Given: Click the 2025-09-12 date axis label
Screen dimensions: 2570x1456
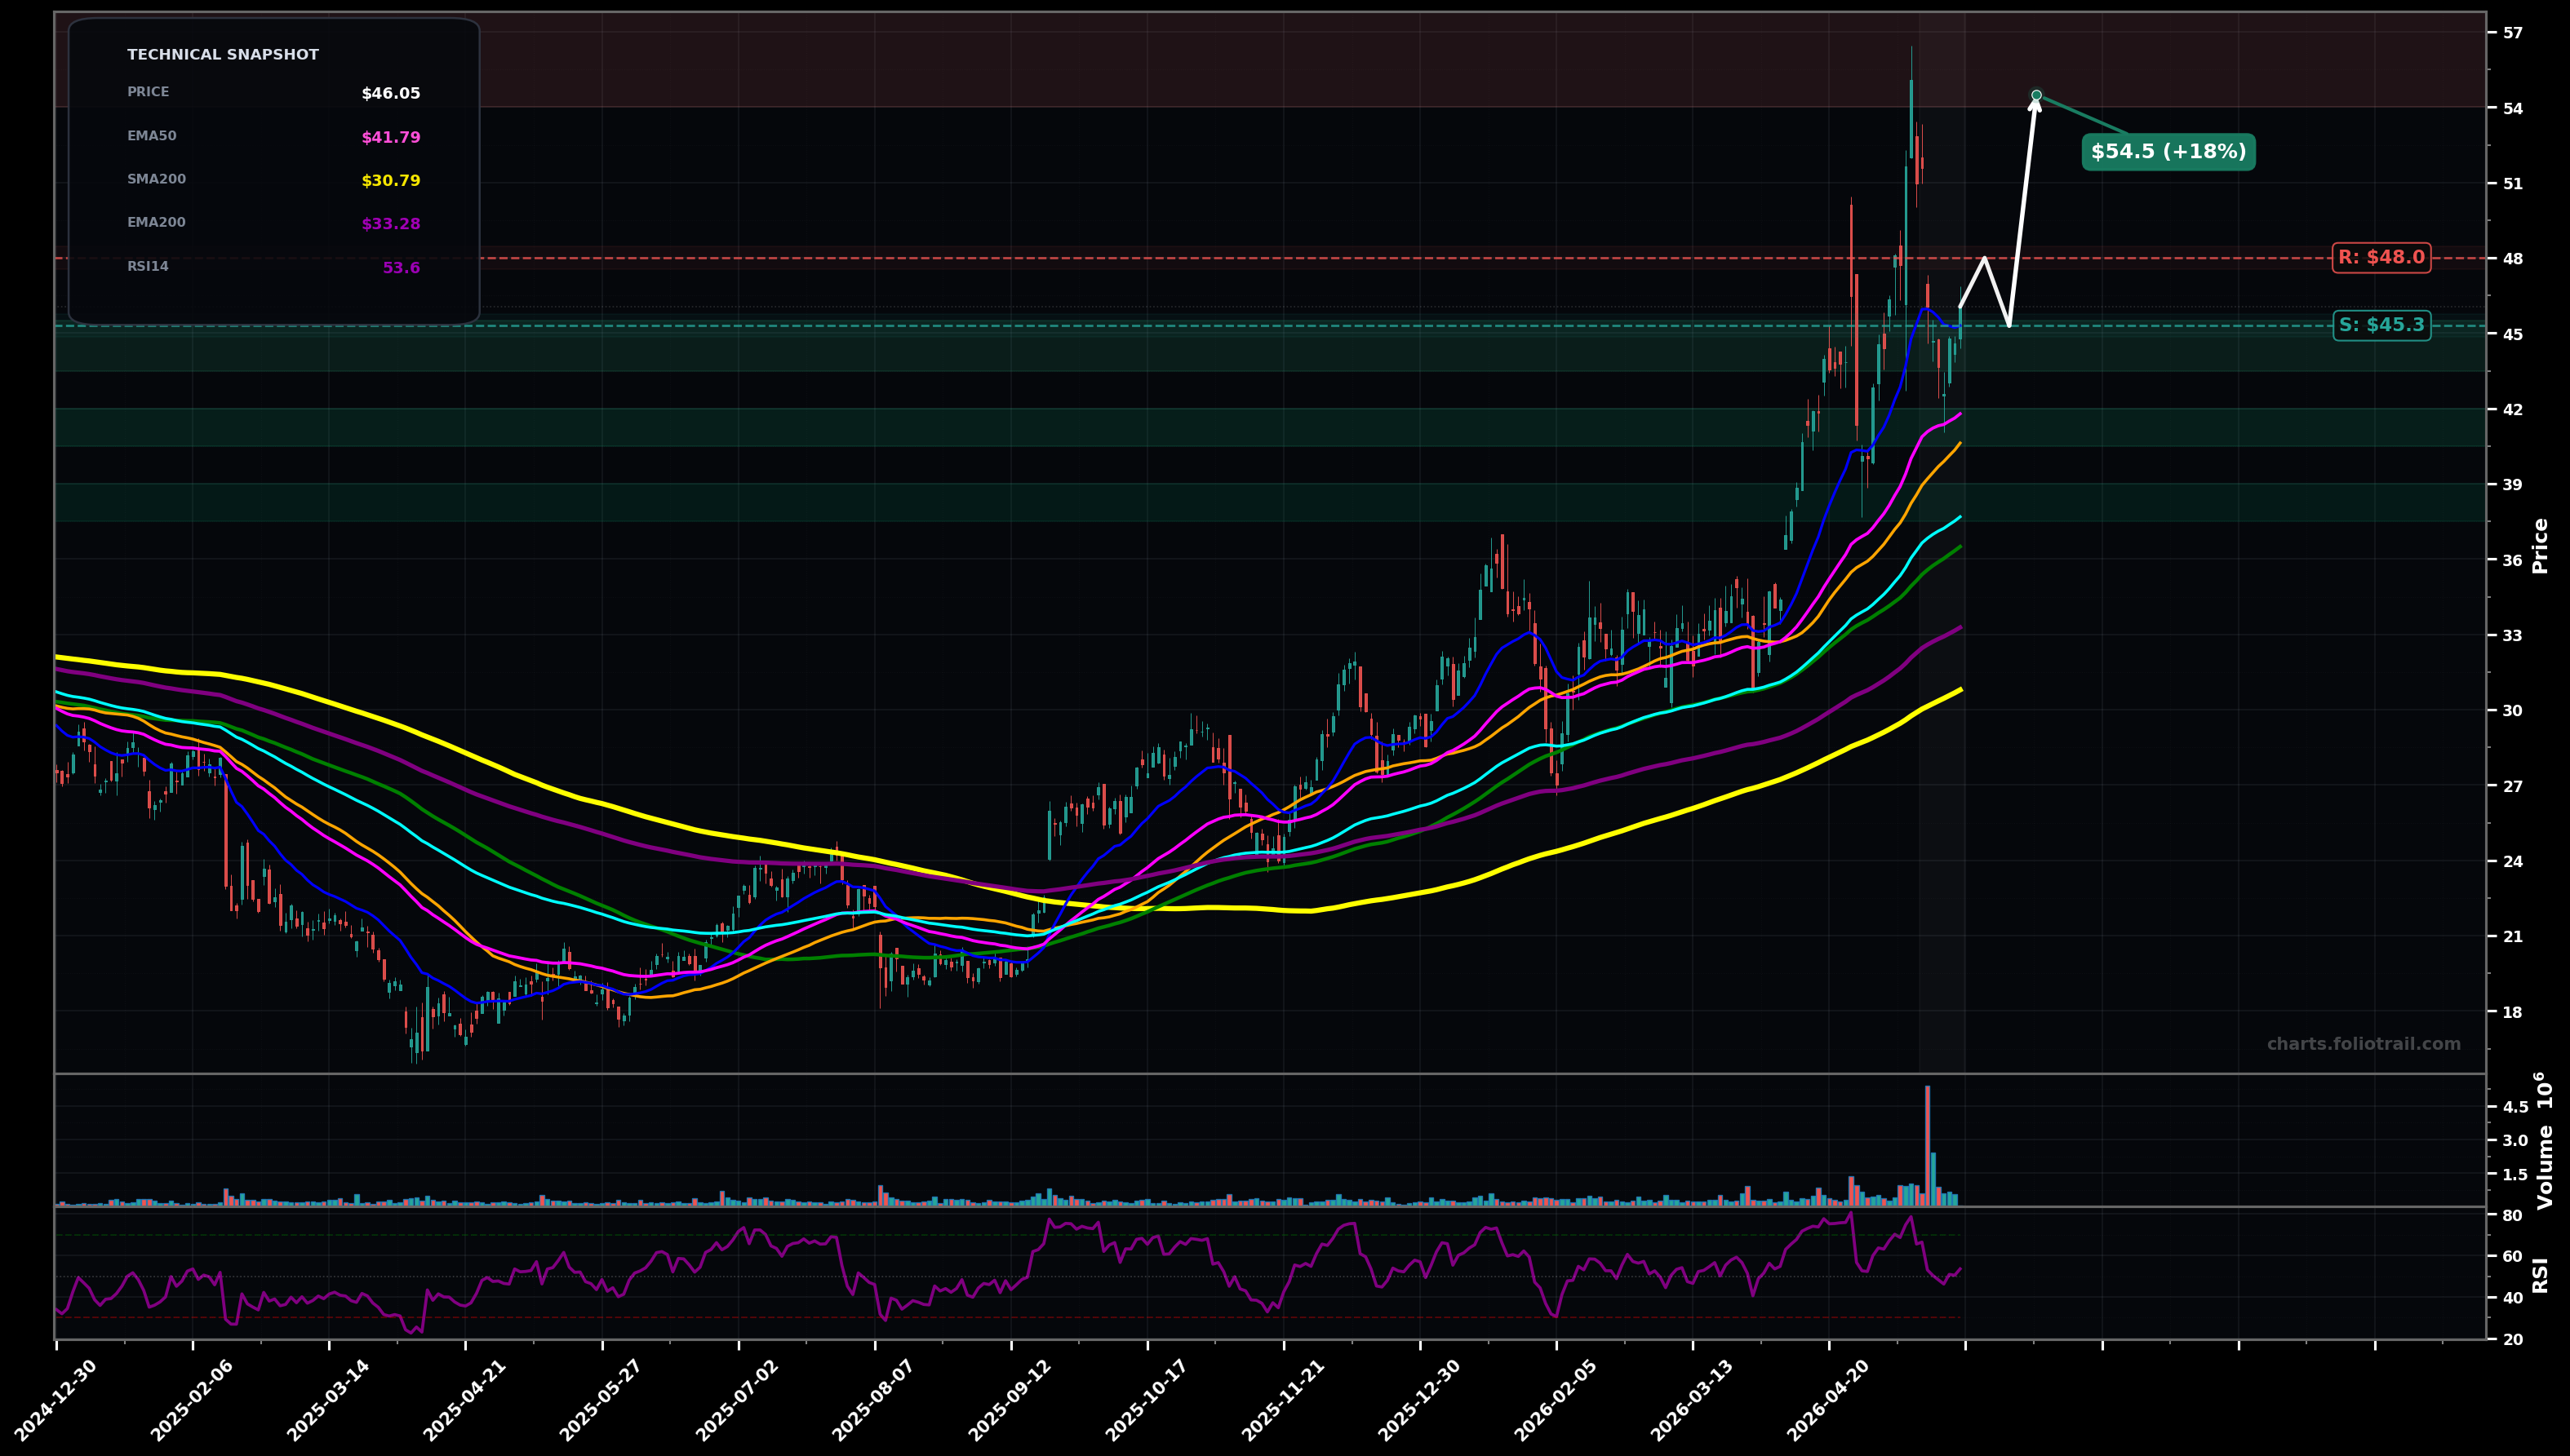Looking at the screenshot, I should click(1011, 1400).
